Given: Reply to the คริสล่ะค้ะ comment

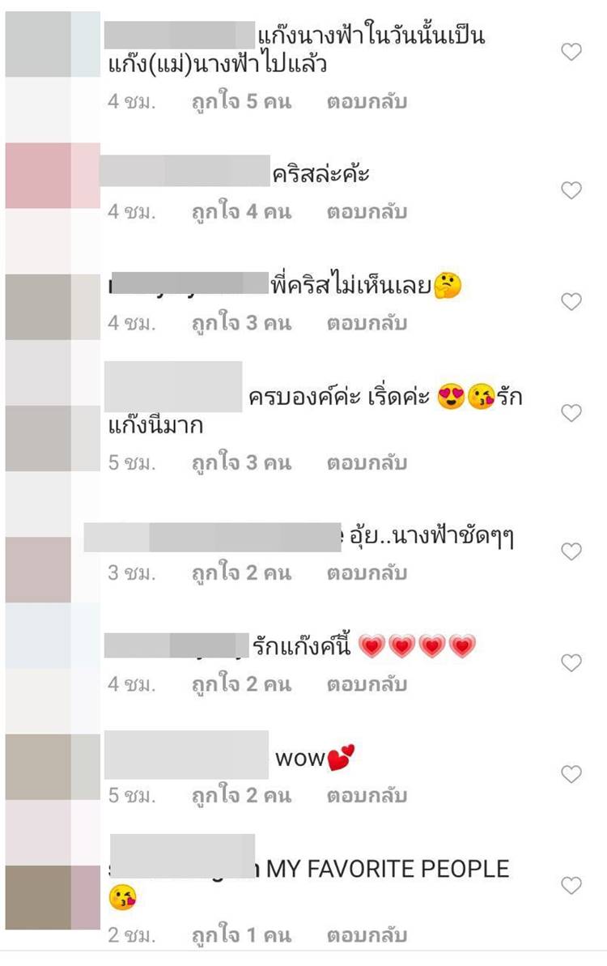Looking at the screenshot, I should point(367,212).
